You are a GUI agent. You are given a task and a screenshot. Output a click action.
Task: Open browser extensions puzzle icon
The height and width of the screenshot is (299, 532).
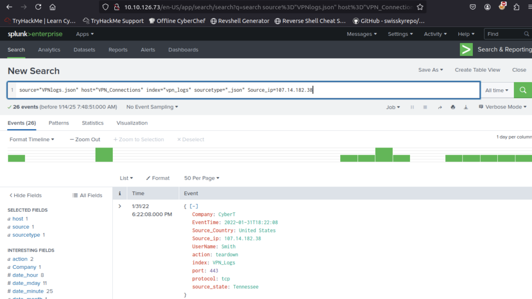coord(516,7)
